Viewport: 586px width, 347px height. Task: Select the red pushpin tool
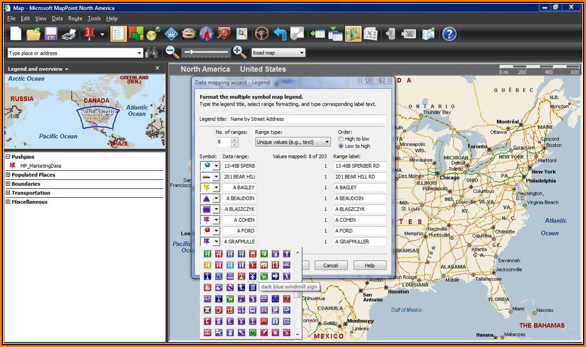pyautogui.click(x=89, y=34)
